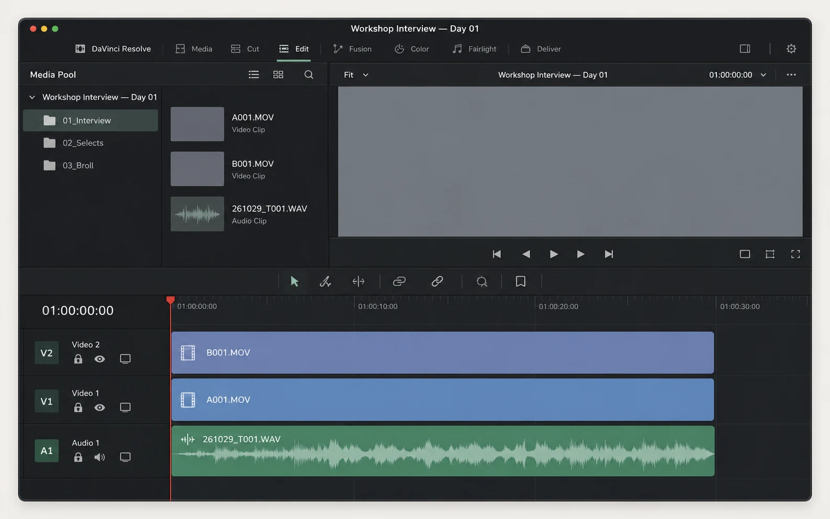Select the Trim edit tool
Image resolution: width=830 pixels, height=519 pixels.
(x=358, y=281)
